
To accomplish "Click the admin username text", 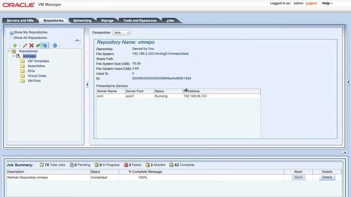I will [298, 3].
